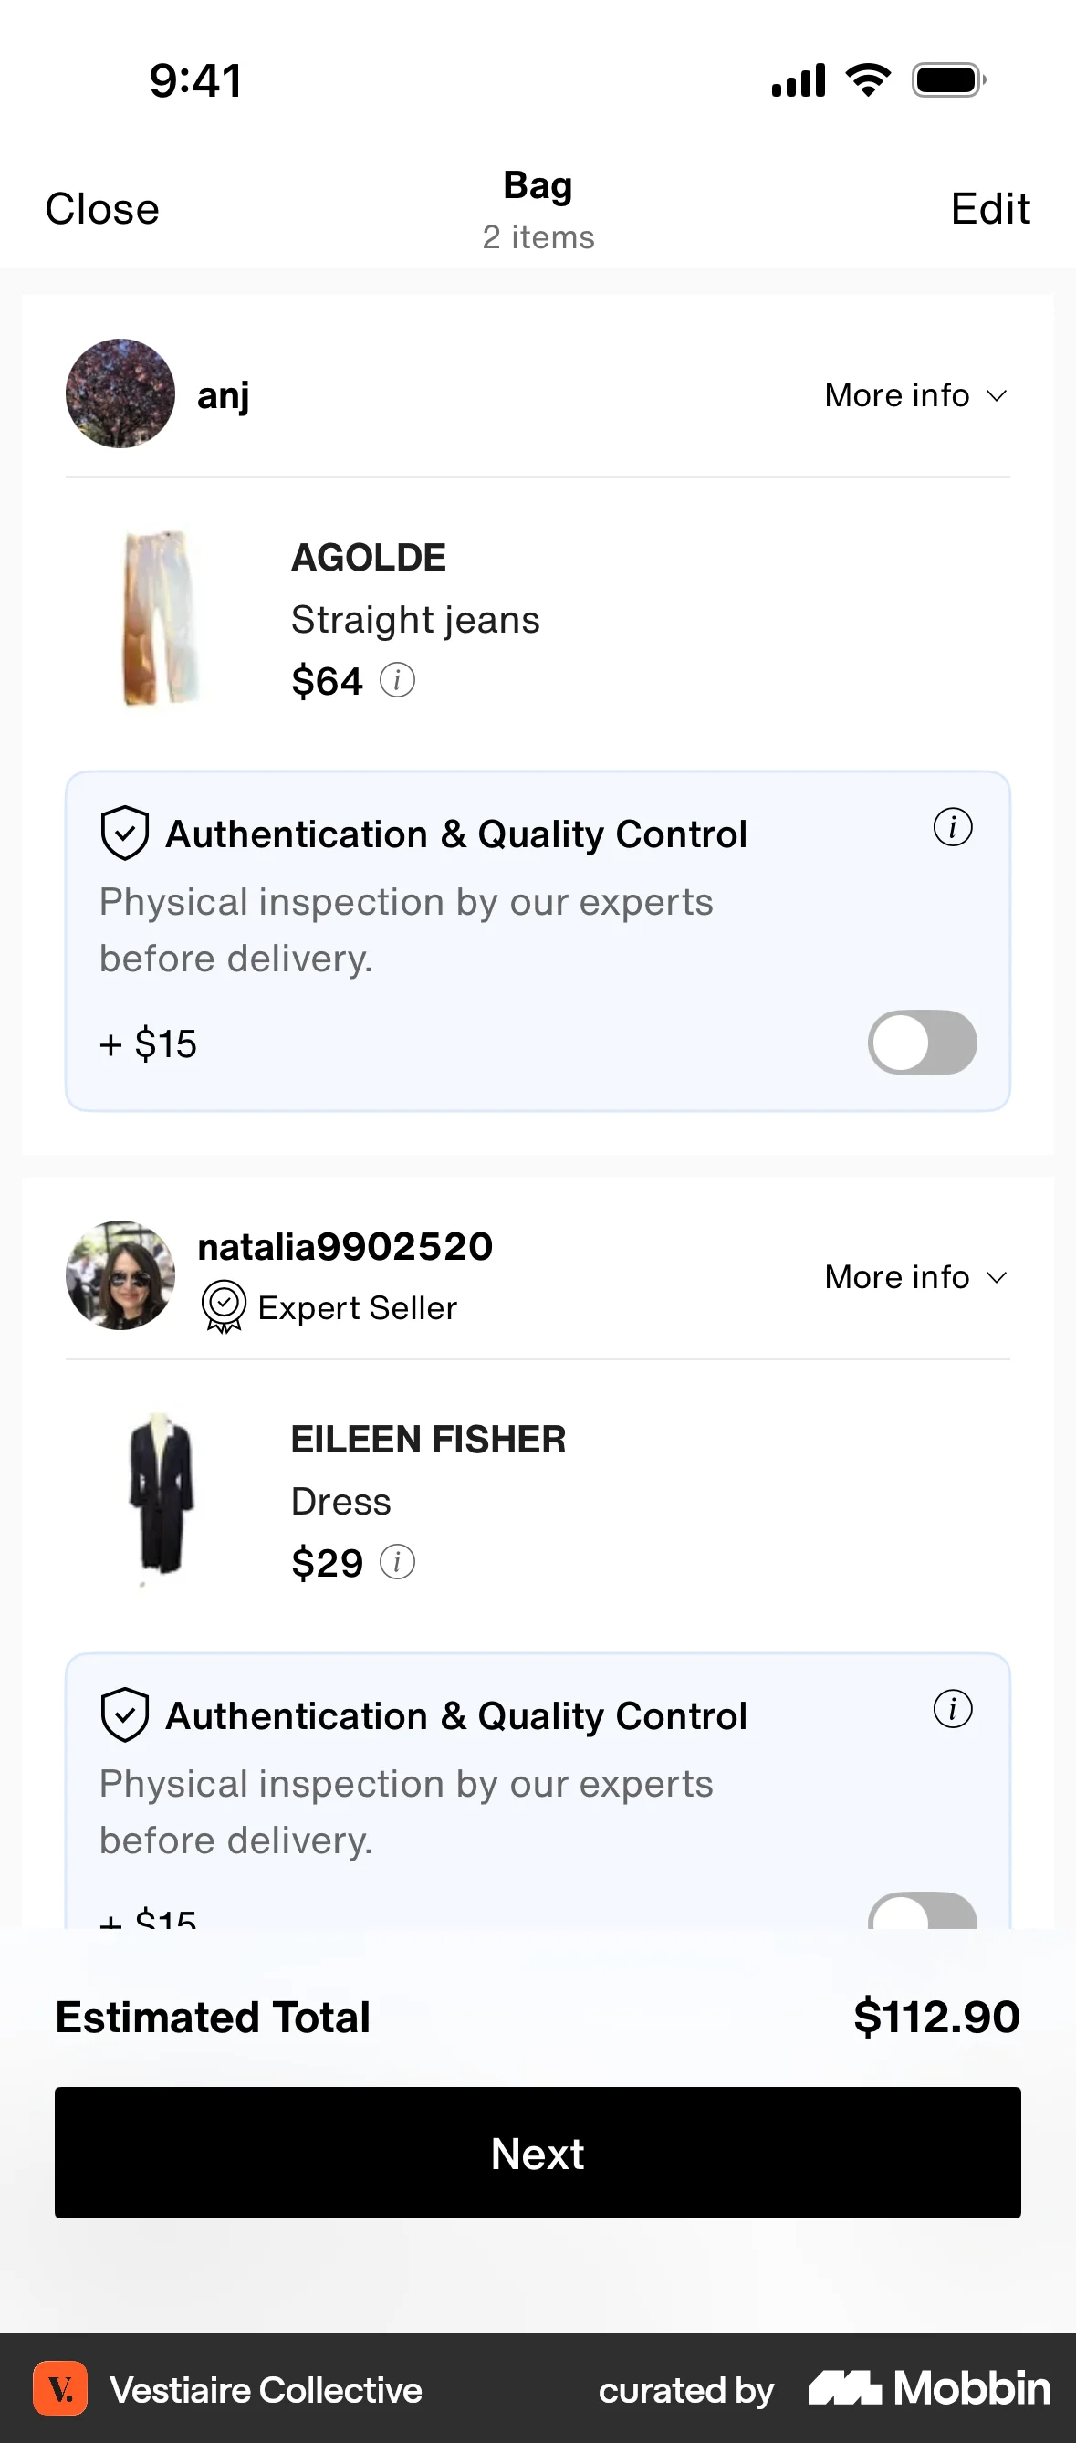Tap the shield checkmark icon in AGOLDE card

click(125, 834)
